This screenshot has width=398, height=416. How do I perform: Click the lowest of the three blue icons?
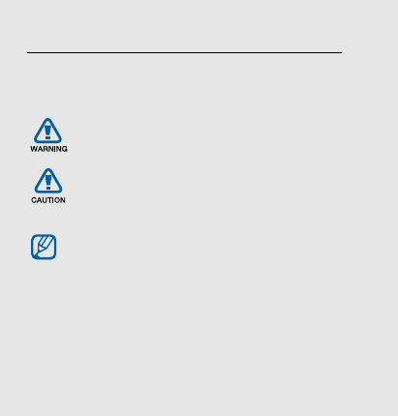(x=44, y=247)
